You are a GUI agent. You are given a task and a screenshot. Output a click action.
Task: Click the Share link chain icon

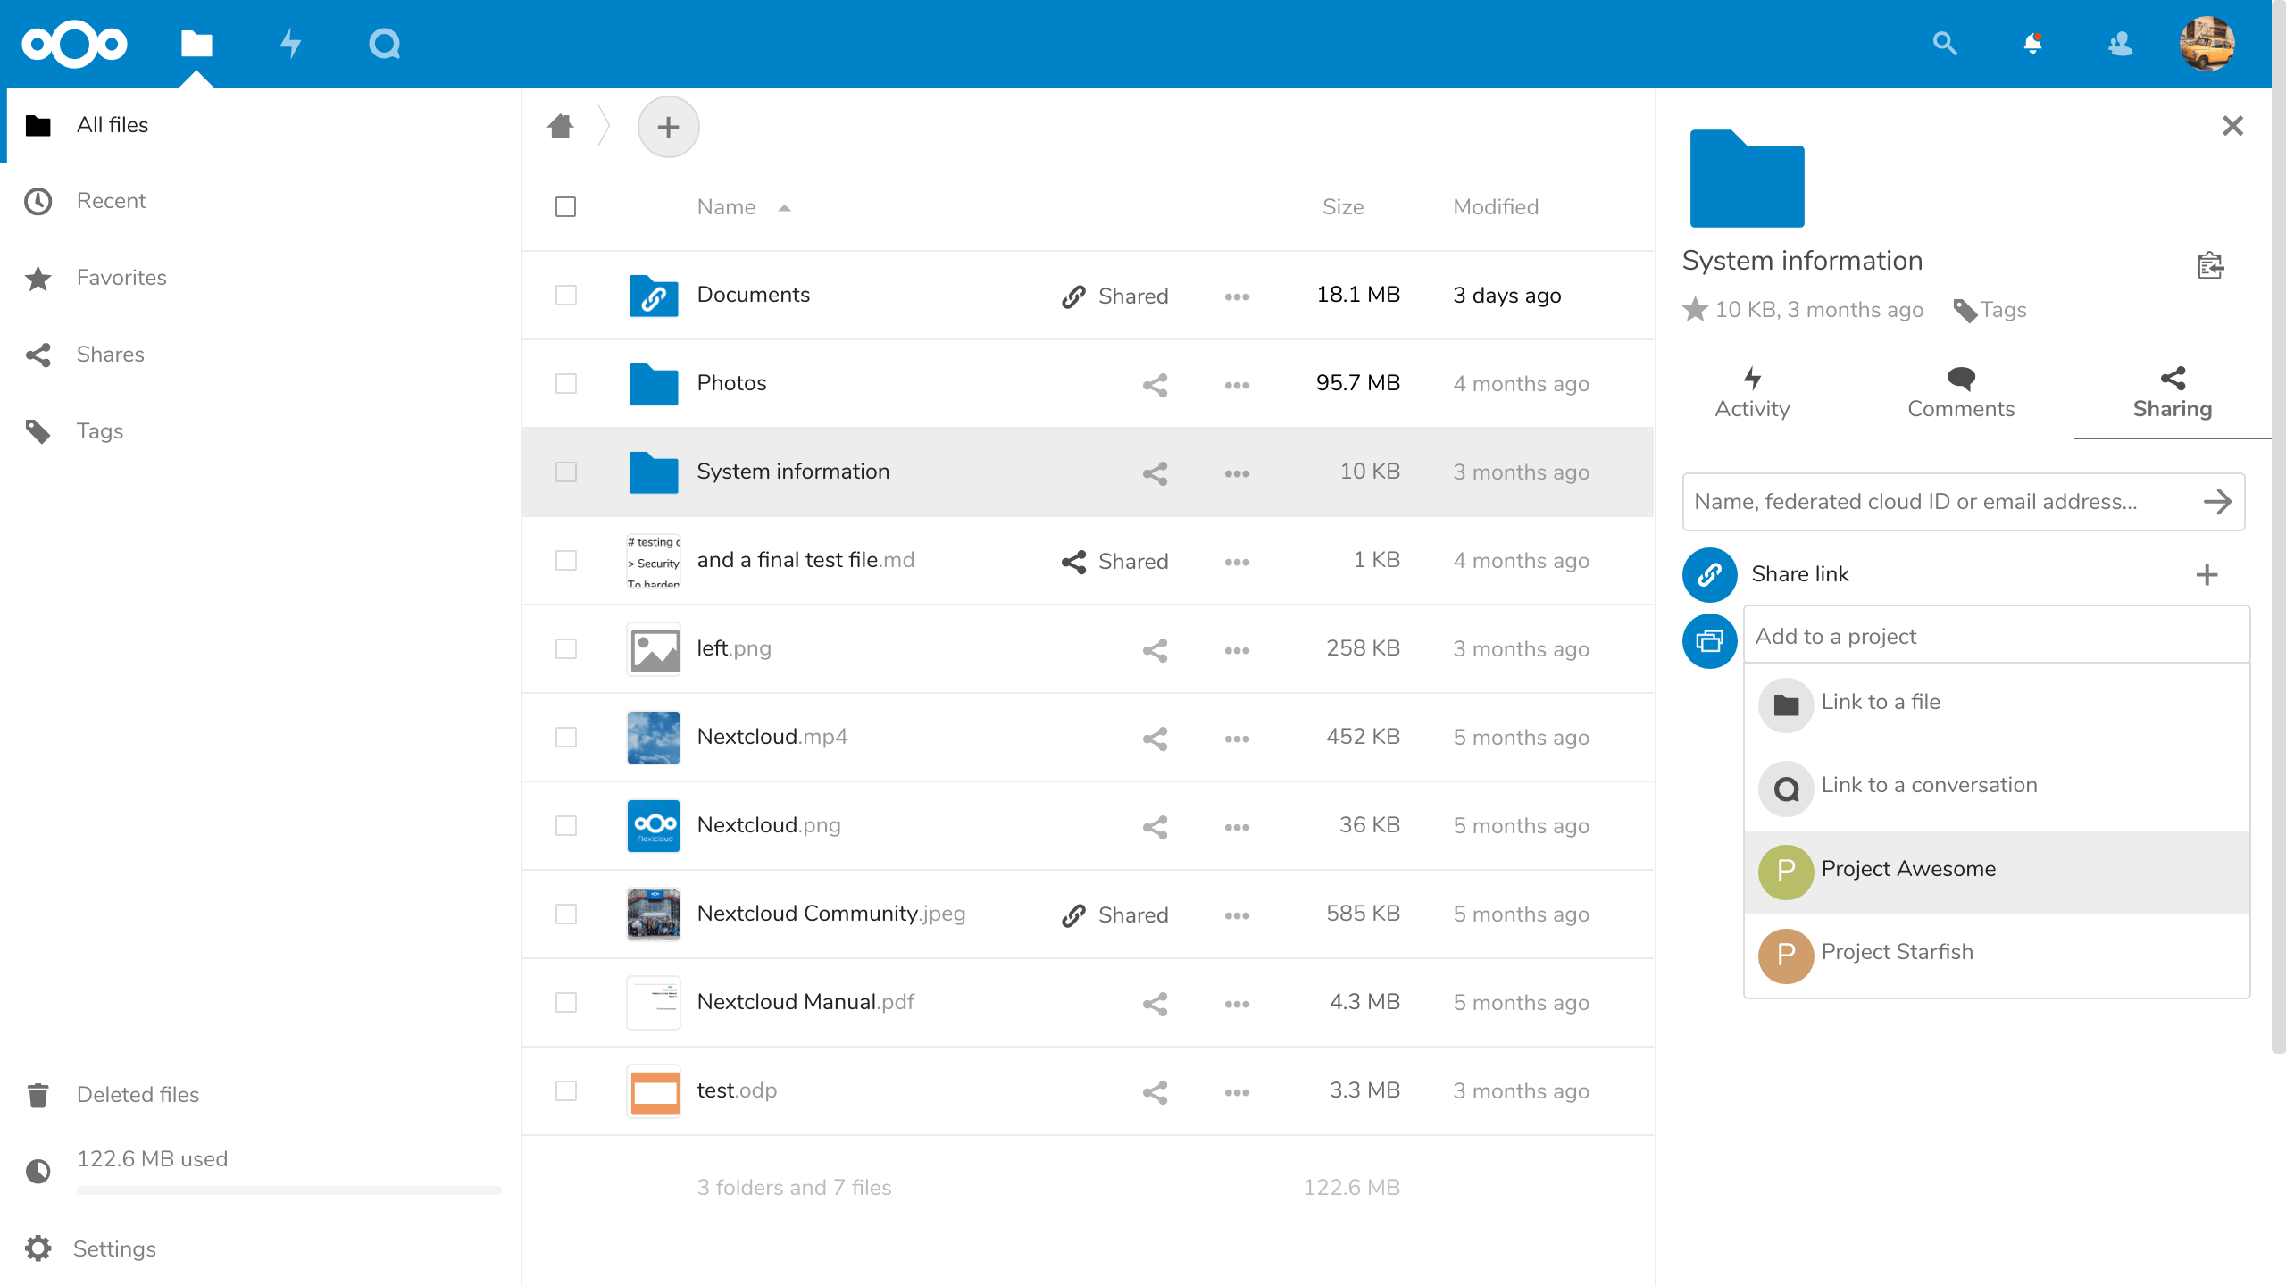(1709, 574)
